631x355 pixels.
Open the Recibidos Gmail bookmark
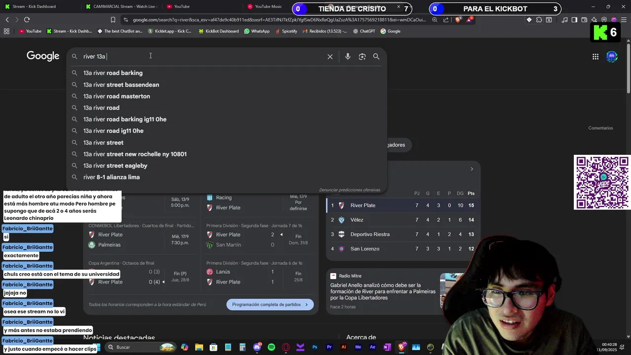[324, 31]
